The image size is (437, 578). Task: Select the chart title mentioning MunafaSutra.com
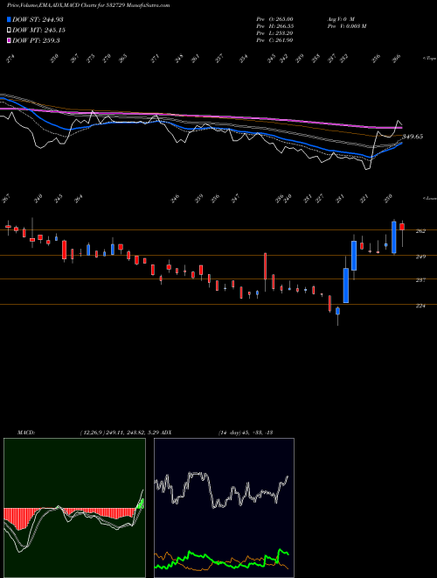pyautogui.click(x=88, y=6)
